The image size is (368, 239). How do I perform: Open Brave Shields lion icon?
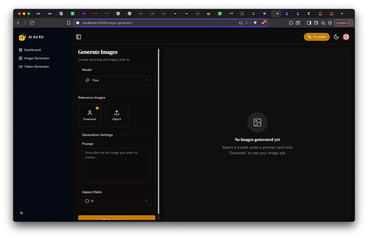coord(255,23)
